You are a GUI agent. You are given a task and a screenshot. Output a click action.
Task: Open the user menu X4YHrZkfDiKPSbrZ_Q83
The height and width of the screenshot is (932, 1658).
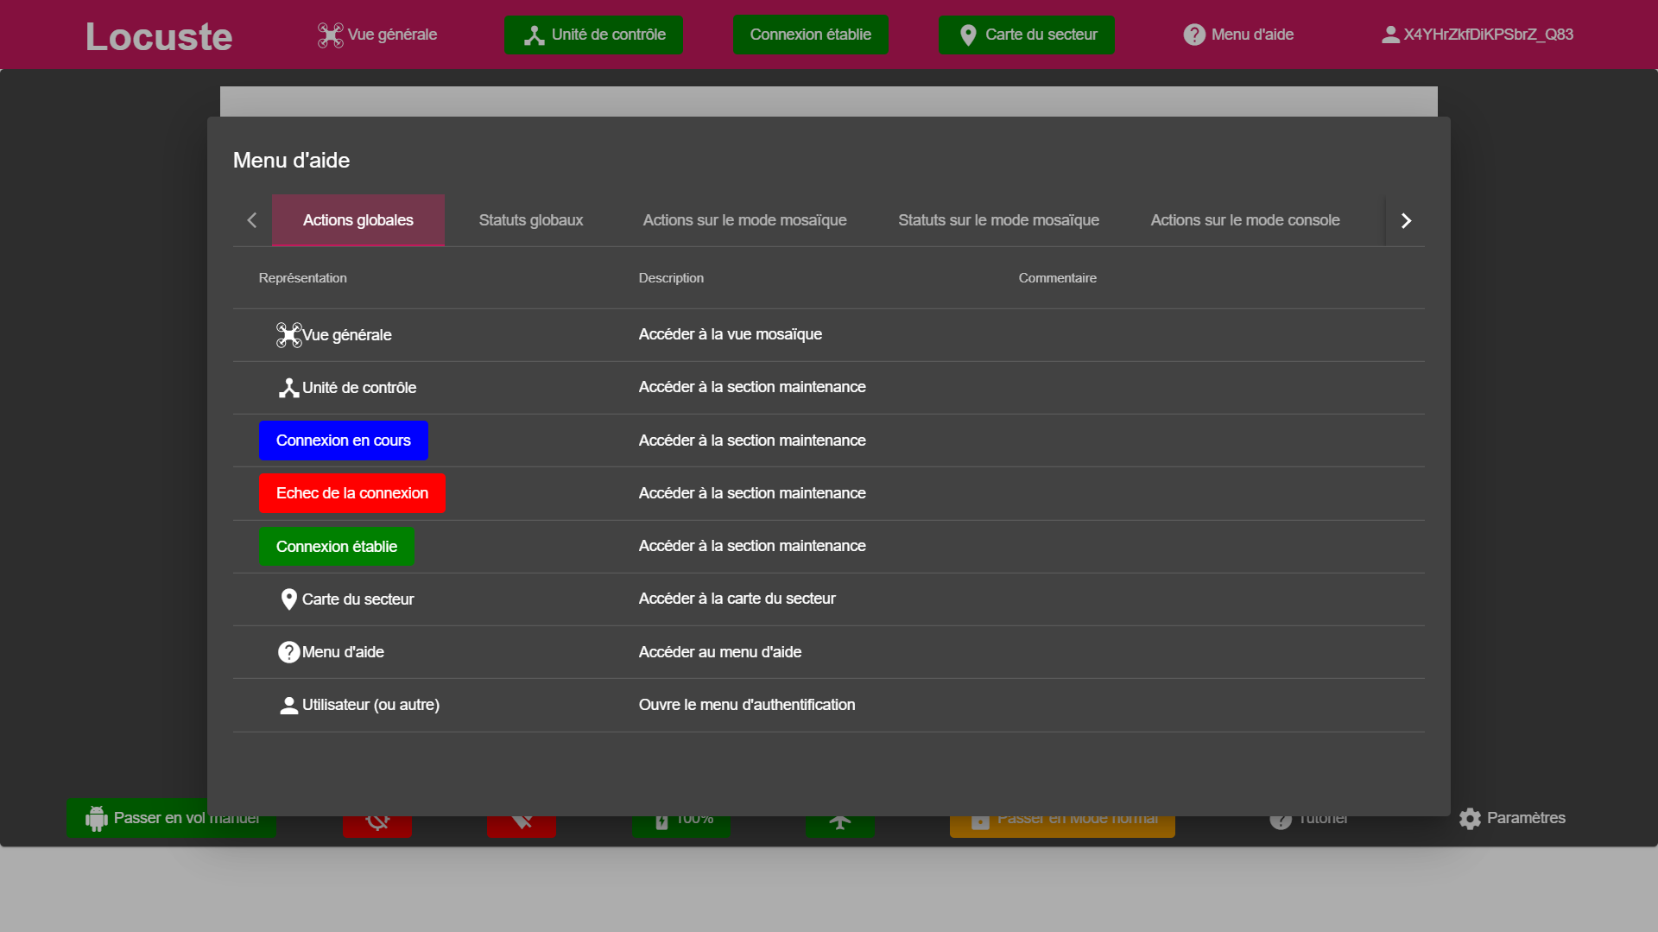1477,35
